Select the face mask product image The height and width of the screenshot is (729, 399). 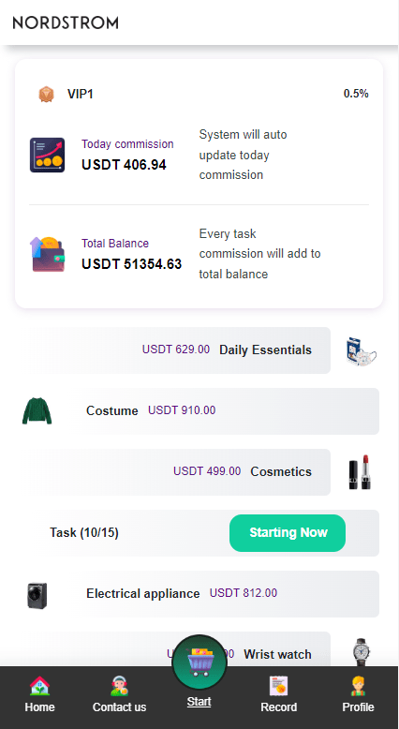tap(361, 350)
